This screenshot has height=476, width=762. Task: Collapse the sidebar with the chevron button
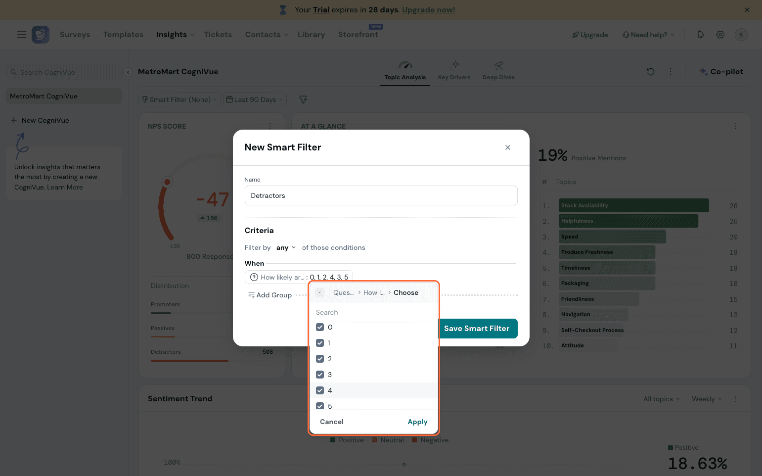click(128, 72)
